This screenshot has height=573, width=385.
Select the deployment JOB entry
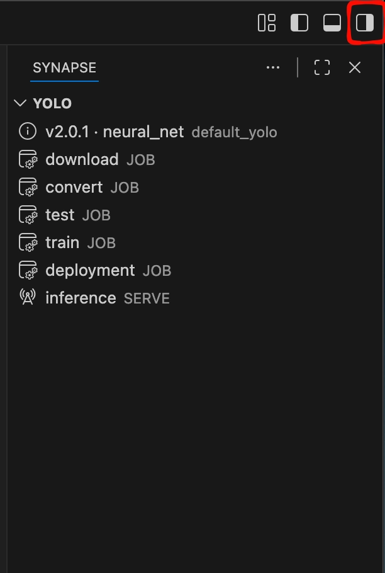click(x=196, y=270)
